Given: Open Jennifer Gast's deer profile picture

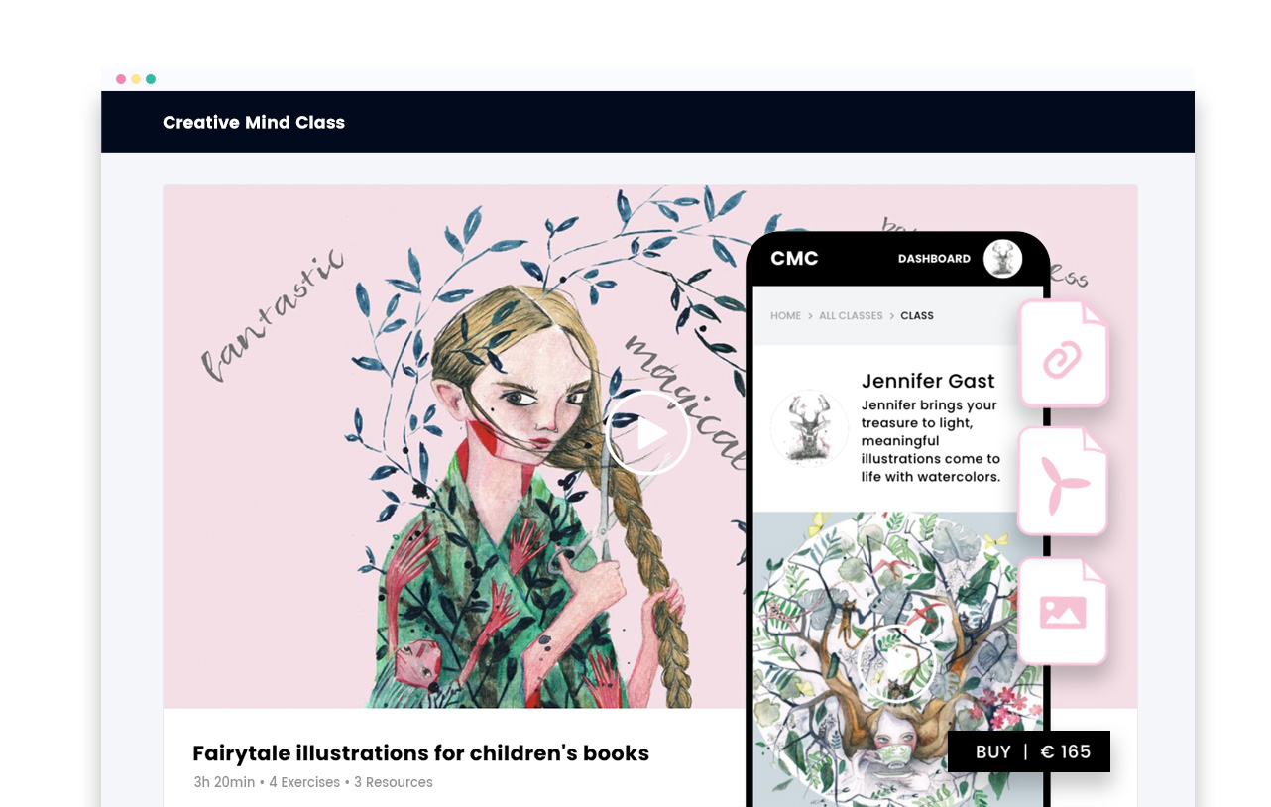Looking at the screenshot, I should coord(809,427).
